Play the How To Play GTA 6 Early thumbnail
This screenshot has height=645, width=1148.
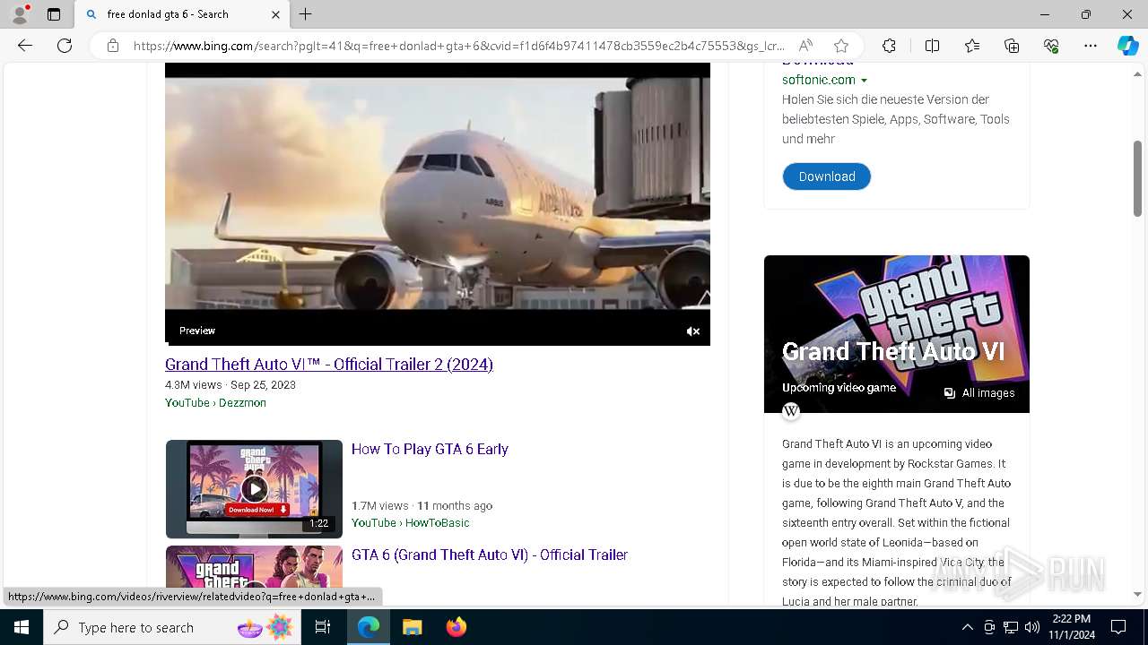254,488
